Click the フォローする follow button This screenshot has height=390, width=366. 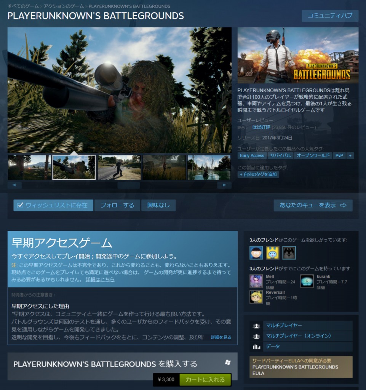(117, 205)
